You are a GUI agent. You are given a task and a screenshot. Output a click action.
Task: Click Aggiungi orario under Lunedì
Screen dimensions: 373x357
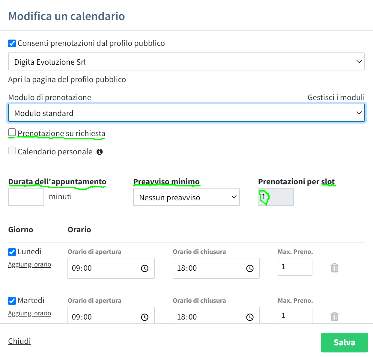coord(30,264)
